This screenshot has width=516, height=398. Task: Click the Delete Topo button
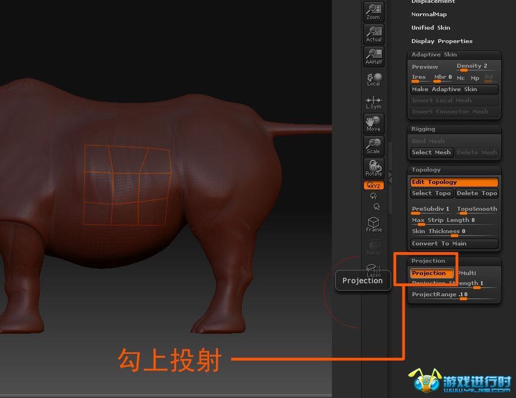(x=477, y=193)
